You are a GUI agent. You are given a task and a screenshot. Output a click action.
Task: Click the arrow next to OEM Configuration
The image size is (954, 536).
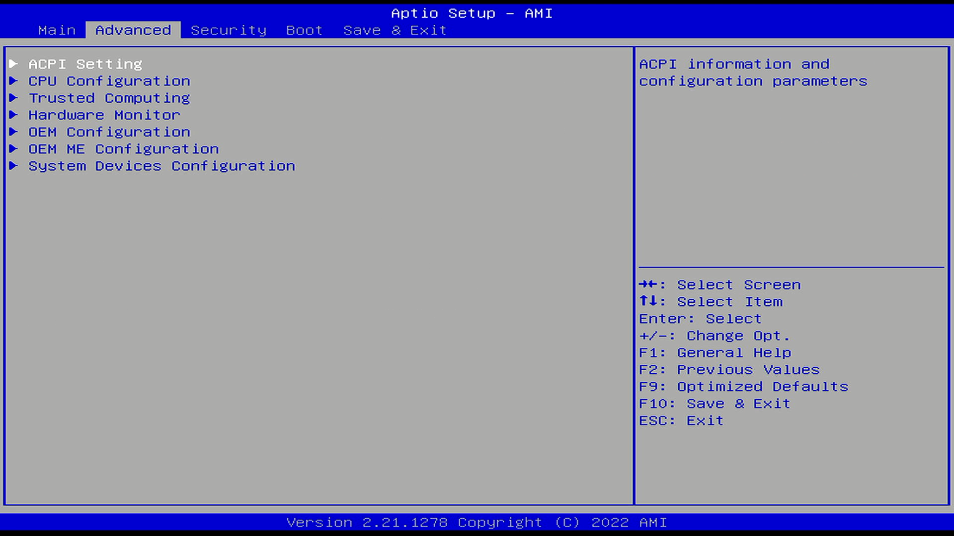pos(13,132)
